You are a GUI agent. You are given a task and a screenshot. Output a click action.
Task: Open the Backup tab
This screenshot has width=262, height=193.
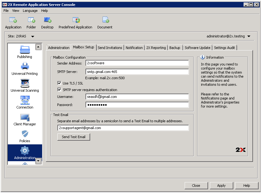(175, 48)
